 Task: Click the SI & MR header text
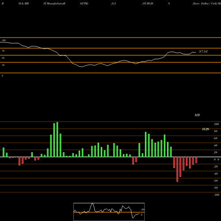[x=23, y=4]
